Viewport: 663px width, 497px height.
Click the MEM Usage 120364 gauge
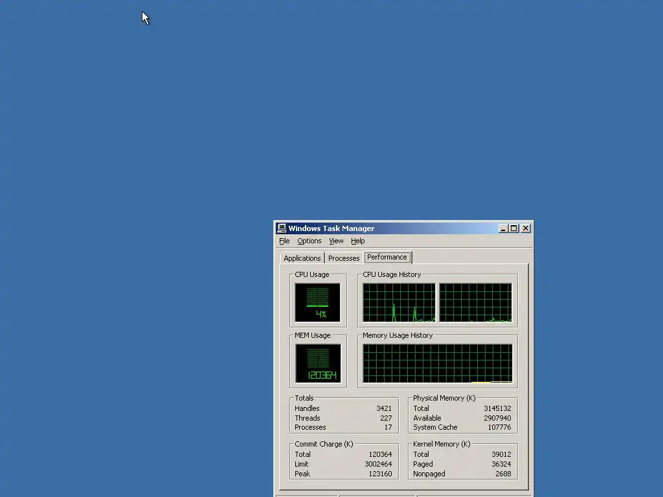coord(318,364)
